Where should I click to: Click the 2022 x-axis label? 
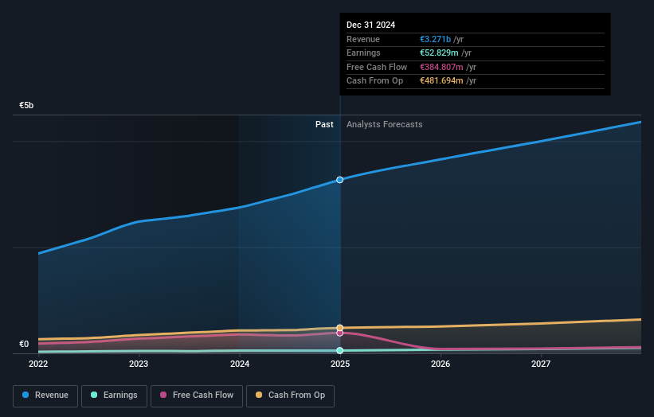[x=38, y=364]
